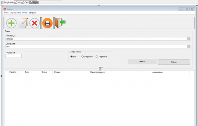Click the Найти button

coord(142,62)
